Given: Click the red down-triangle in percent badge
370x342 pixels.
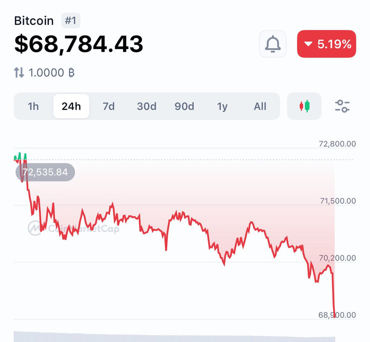Looking at the screenshot, I should coord(308,44).
